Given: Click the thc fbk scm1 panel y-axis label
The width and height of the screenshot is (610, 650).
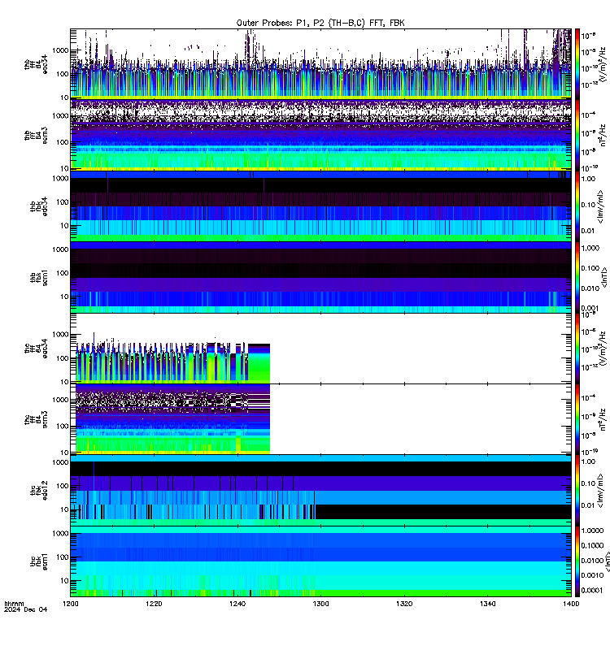Looking at the screenshot, I should pos(38,561).
